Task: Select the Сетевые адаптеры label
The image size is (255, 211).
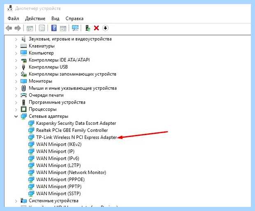Action: [x=49, y=116]
